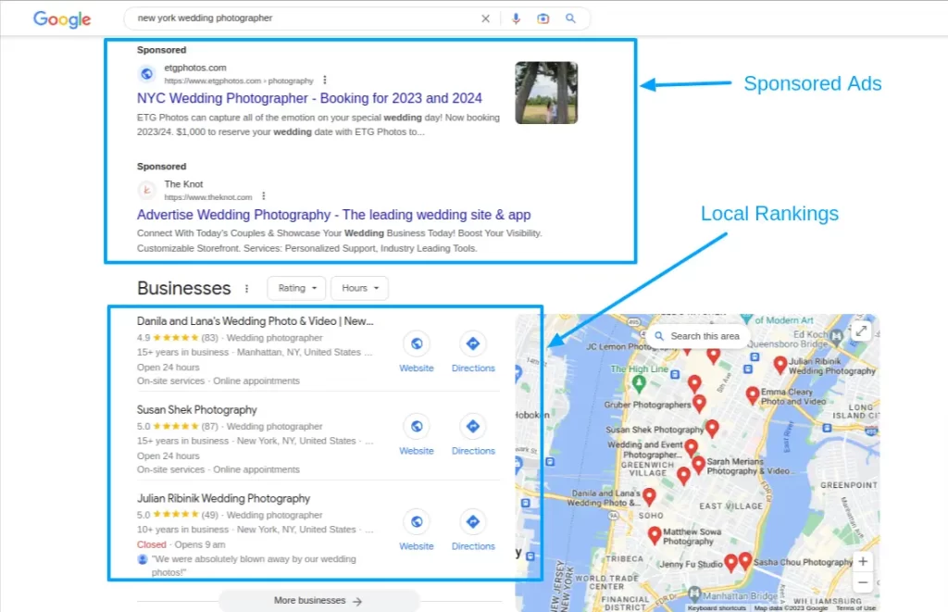This screenshot has width=948, height=612.
Task: Click the https://www.theknot.com URL text
Action: point(208,197)
